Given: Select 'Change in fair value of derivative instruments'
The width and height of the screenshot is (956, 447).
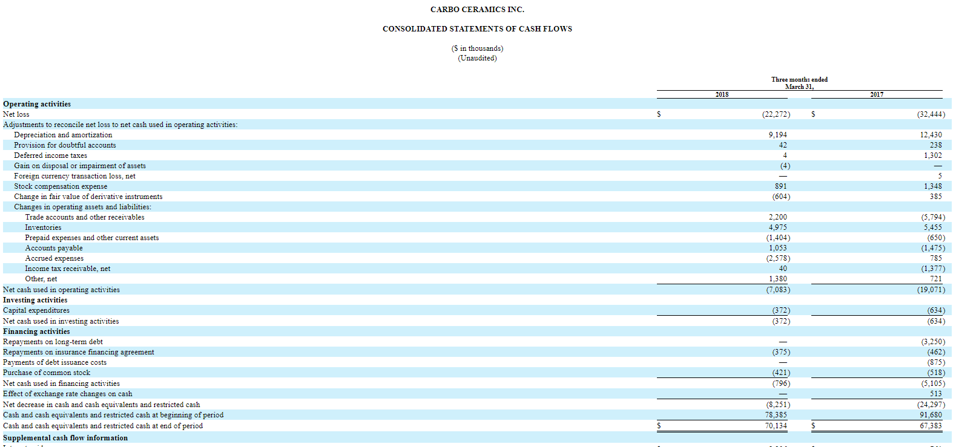Looking at the screenshot, I should tap(88, 197).
